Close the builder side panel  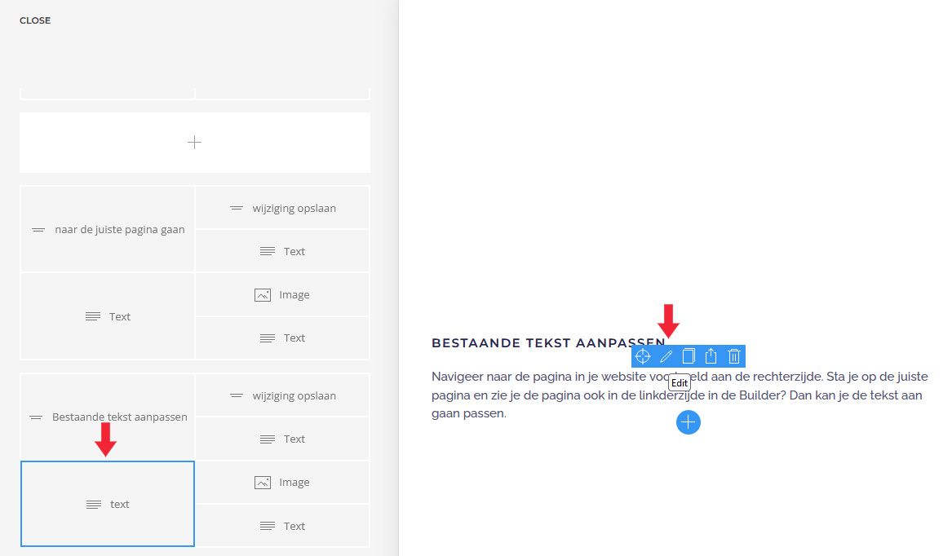coord(35,20)
